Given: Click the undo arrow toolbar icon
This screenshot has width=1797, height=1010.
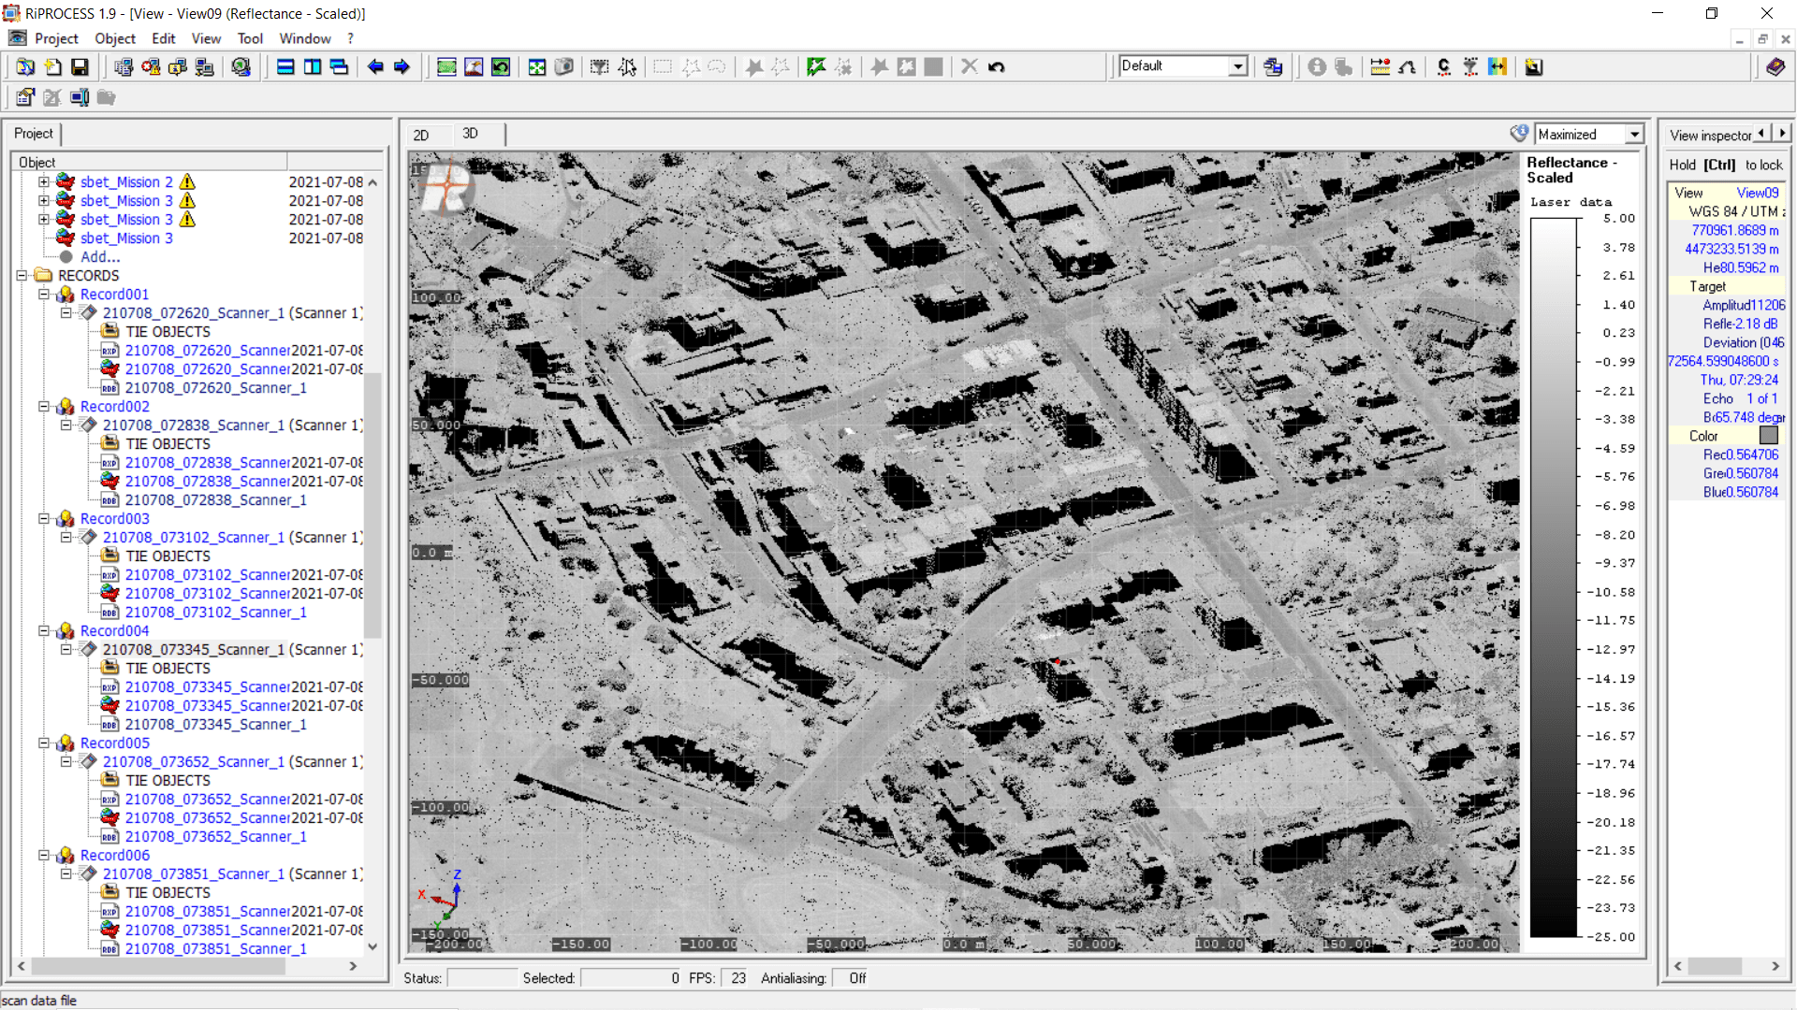Looking at the screenshot, I should (997, 67).
